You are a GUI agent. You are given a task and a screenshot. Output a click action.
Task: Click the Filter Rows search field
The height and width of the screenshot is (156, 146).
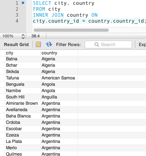coord(108,45)
